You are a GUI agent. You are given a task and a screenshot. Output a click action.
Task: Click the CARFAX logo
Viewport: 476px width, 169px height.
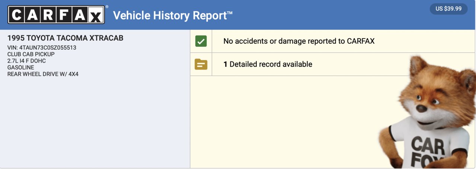[56, 15]
